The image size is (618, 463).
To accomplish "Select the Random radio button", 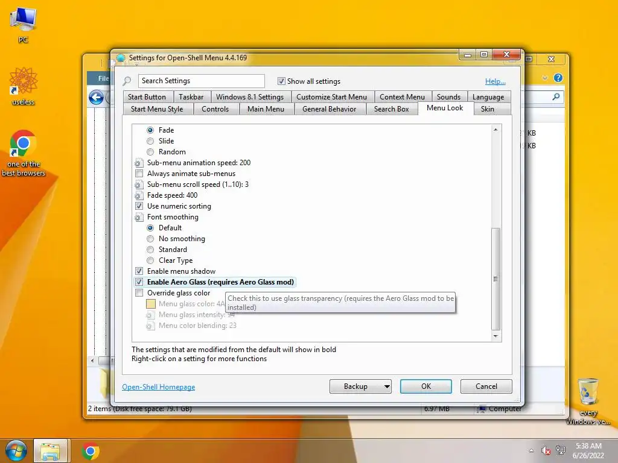I will pyautogui.click(x=150, y=152).
